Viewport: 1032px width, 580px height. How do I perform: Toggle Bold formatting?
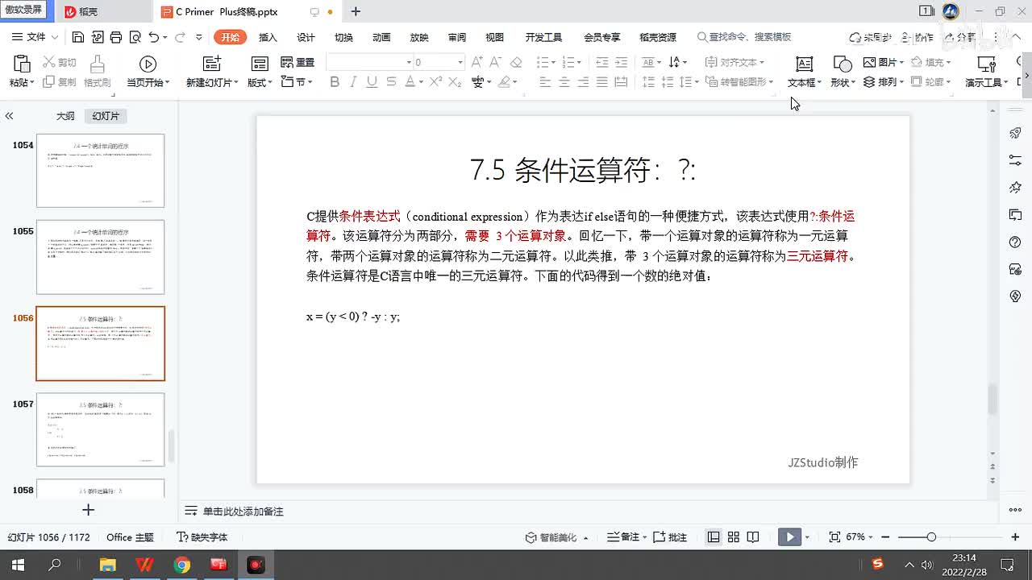click(x=335, y=81)
